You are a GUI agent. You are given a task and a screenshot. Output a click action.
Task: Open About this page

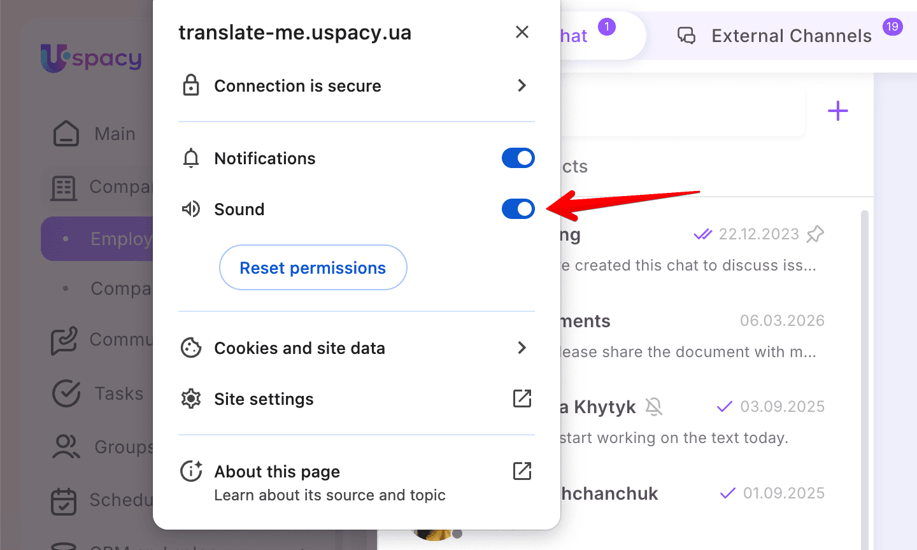coord(357,482)
